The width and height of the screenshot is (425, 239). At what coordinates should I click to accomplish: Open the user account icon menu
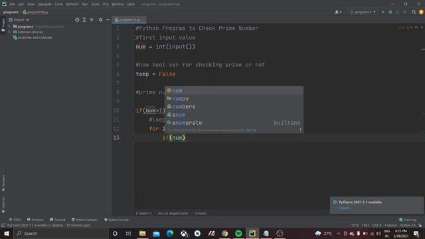coord(338,12)
